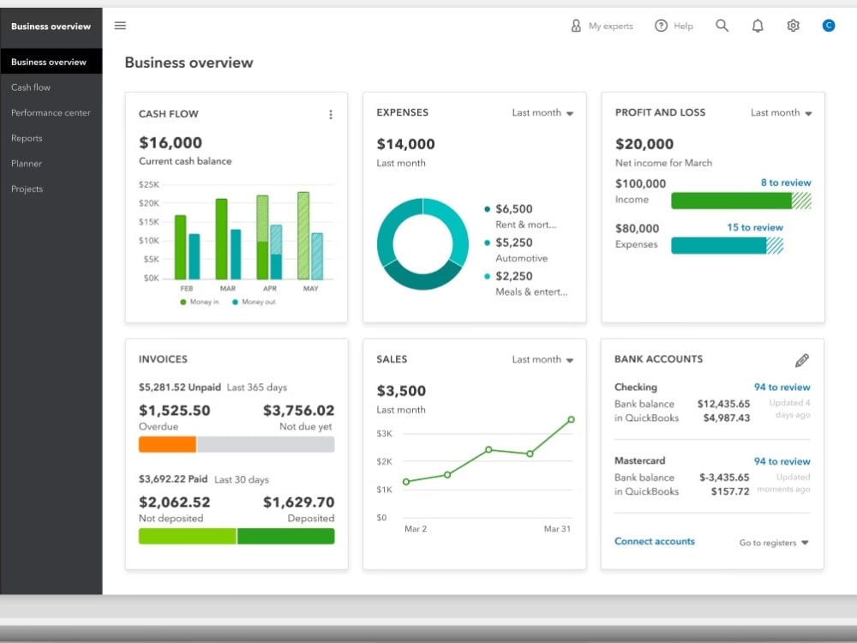Click the $16,000 current cash balance
The image size is (857, 643).
[171, 142]
